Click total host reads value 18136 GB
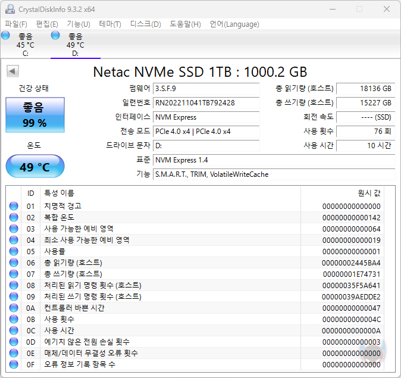Image resolution: width=401 pixels, height=378 pixels. pos(366,89)
